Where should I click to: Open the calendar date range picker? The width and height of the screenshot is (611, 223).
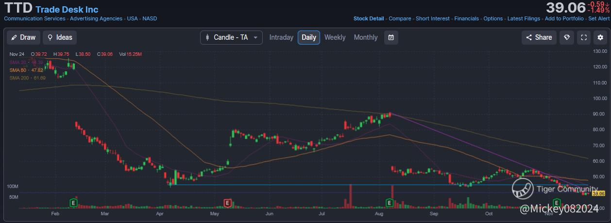pyautogui.click(x=391, y=37)
